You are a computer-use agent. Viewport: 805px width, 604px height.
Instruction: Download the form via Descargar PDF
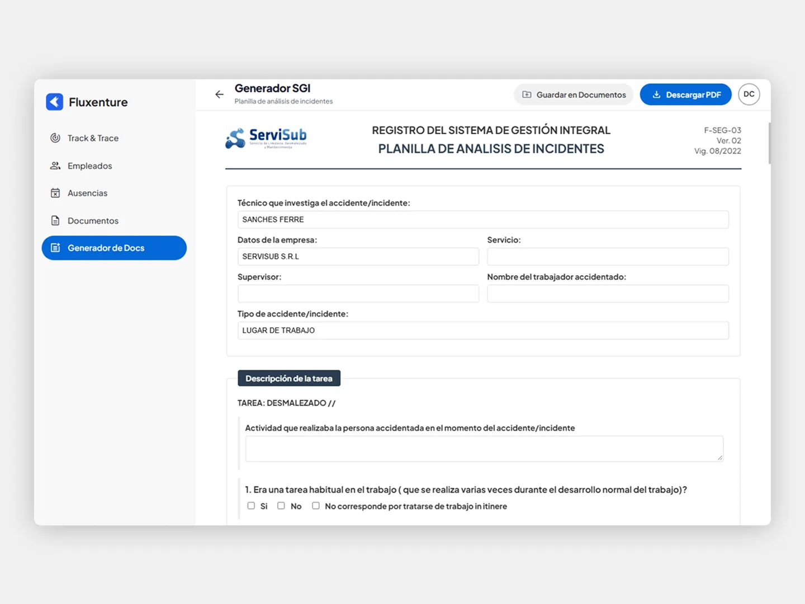[686, 95]
